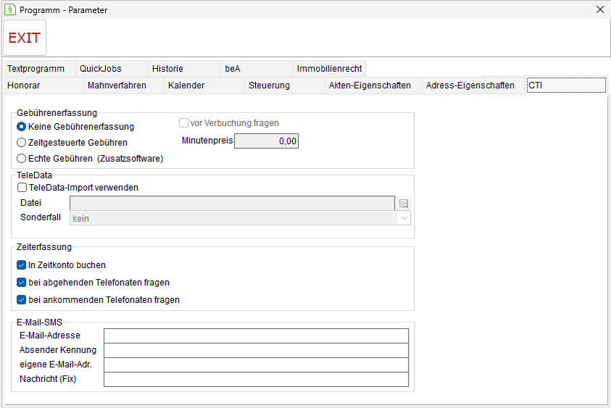The height and width of the screenshot is (408, 611).
Task: Click the E-Mail-SMS group heading
Action: [x=39, y=322]
